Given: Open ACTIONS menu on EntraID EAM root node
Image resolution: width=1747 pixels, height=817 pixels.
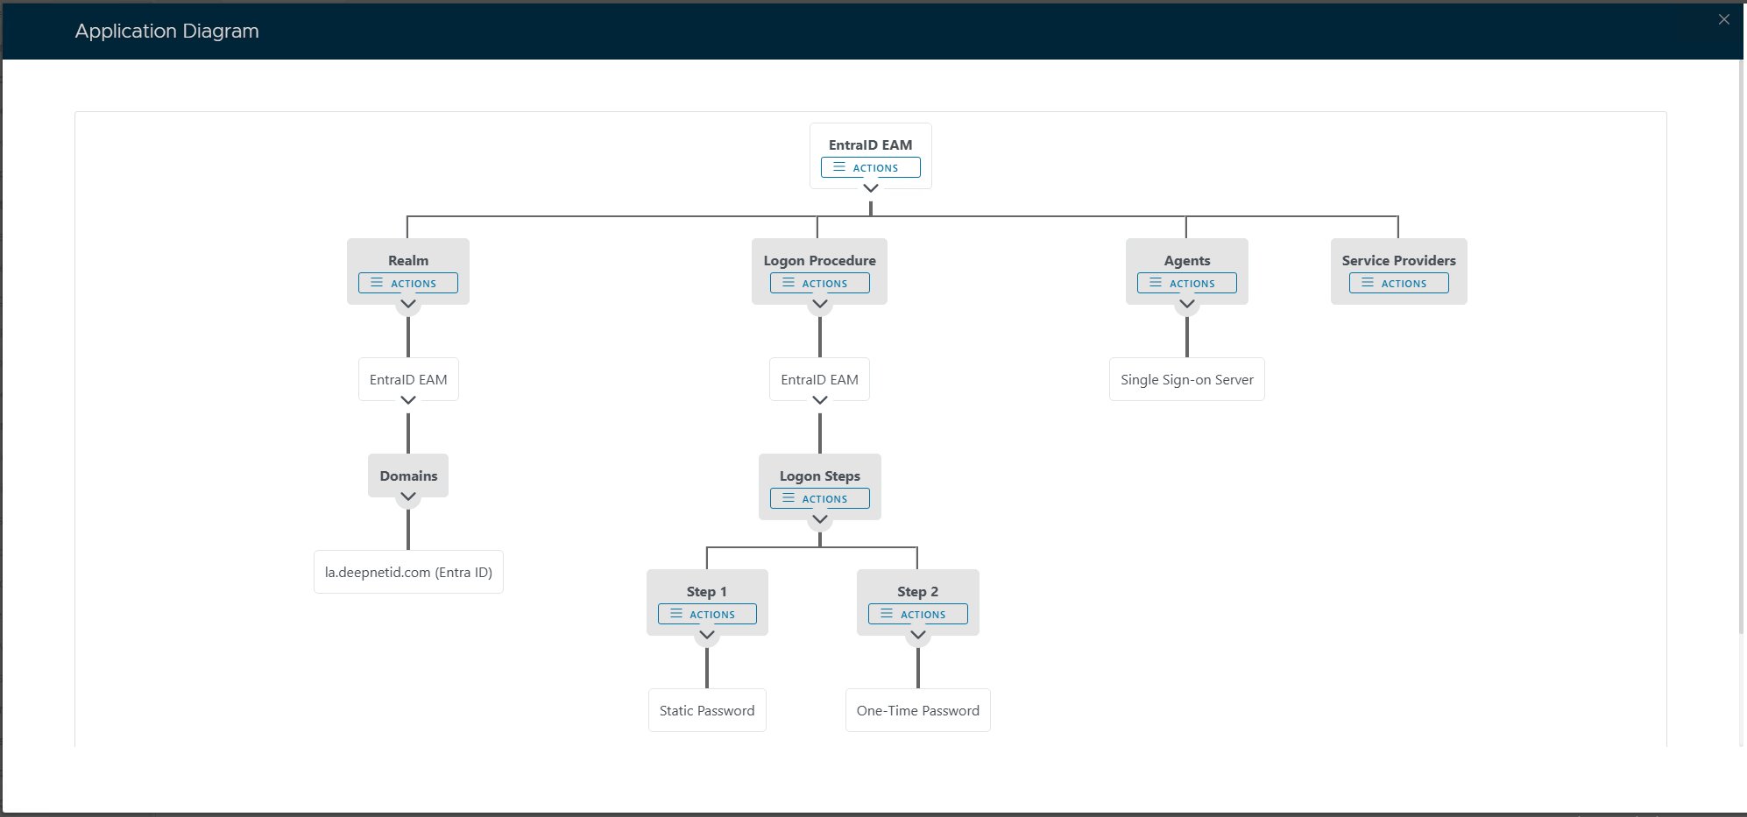Looking at the screenshot, I should click(870, 167).
